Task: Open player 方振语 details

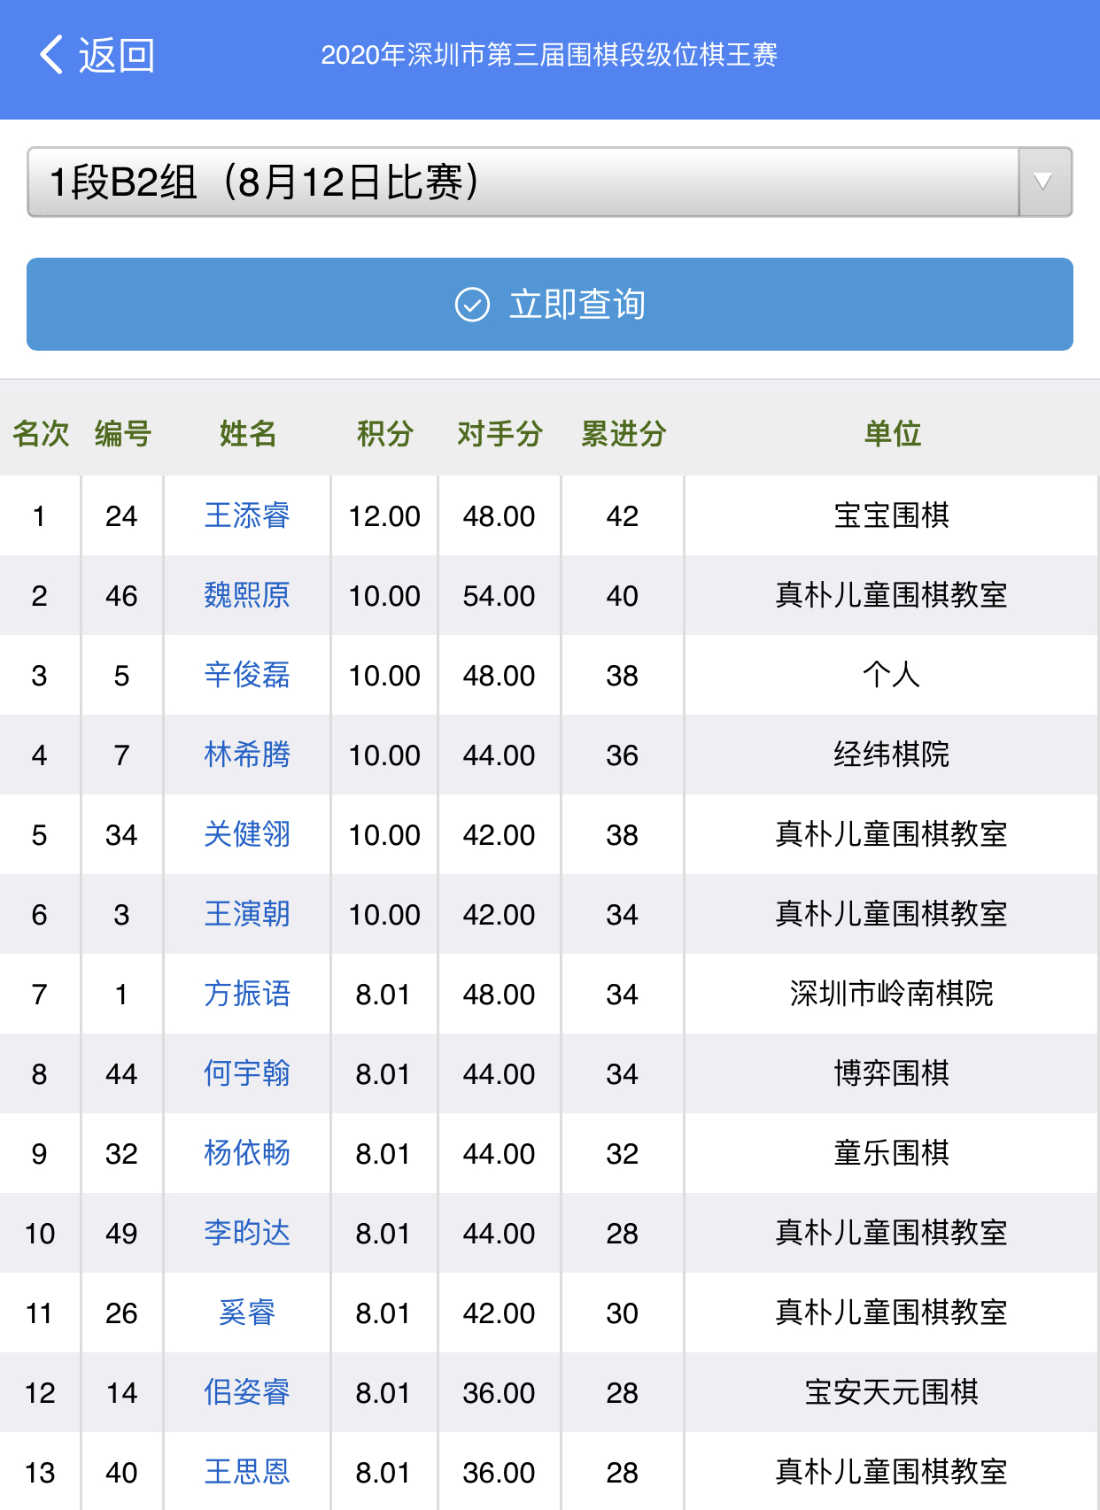Action: 247,994
